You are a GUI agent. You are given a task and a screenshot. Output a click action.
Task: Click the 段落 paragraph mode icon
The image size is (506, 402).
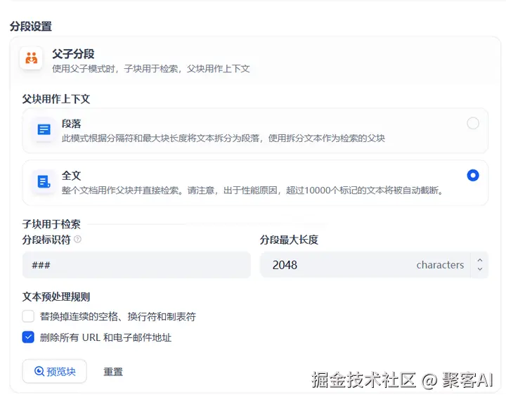[x=44, y=130]
